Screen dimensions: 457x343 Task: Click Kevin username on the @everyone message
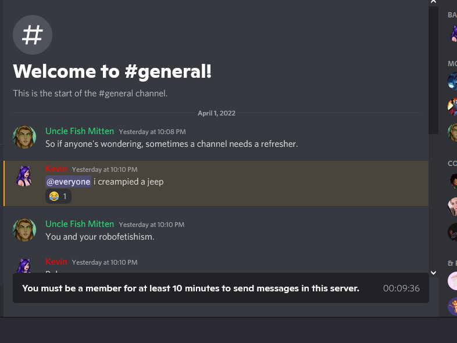56,169
